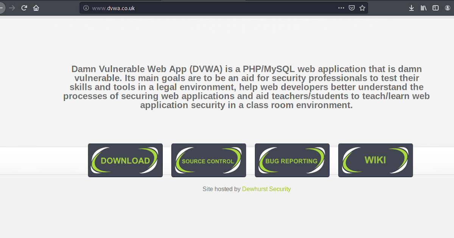Click the DOWNLOAD button
This screenshot has height=238, width=454.
coord(125,160)
